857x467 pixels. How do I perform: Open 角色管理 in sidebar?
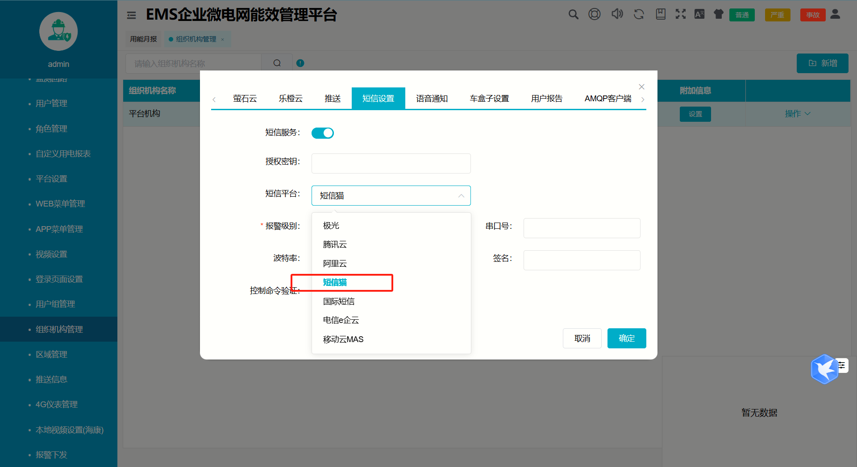tap(51, 129)
